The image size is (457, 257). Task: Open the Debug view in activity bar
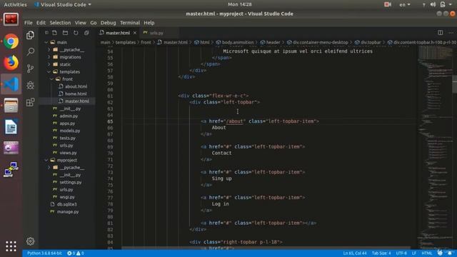click(x=30, y=86)
